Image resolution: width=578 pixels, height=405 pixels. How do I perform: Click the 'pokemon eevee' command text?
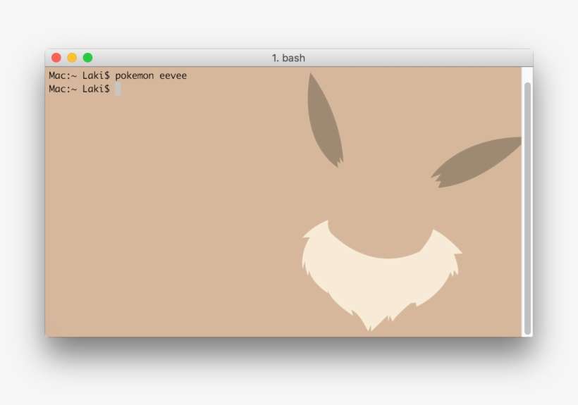(151, 76)
